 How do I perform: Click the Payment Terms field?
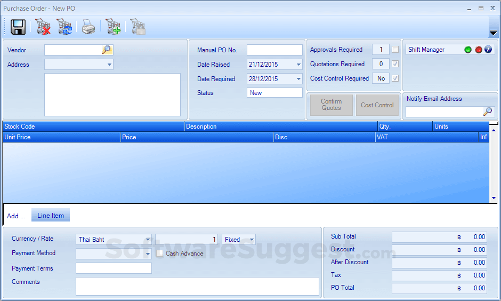tap(114, 268)
